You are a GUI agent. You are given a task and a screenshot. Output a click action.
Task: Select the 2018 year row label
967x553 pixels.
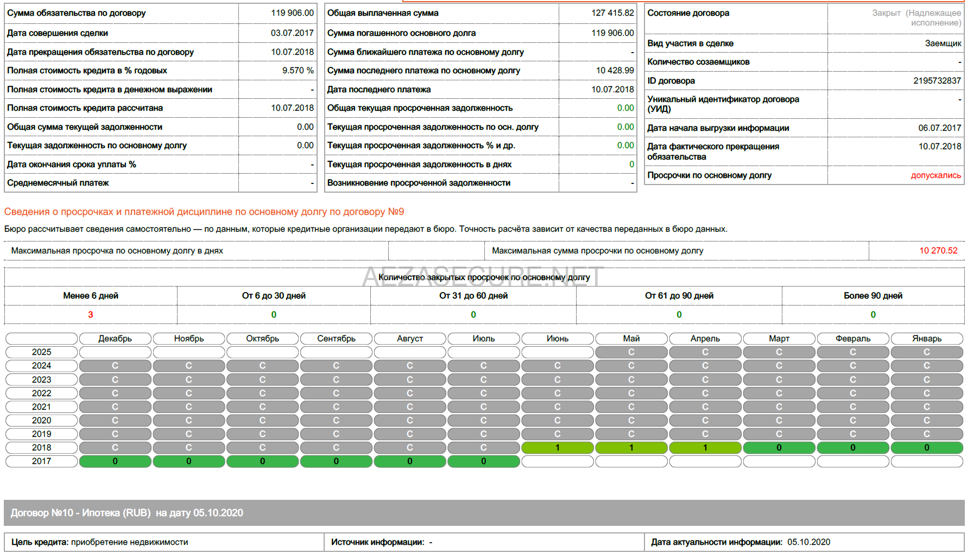[x=42, y=448]
